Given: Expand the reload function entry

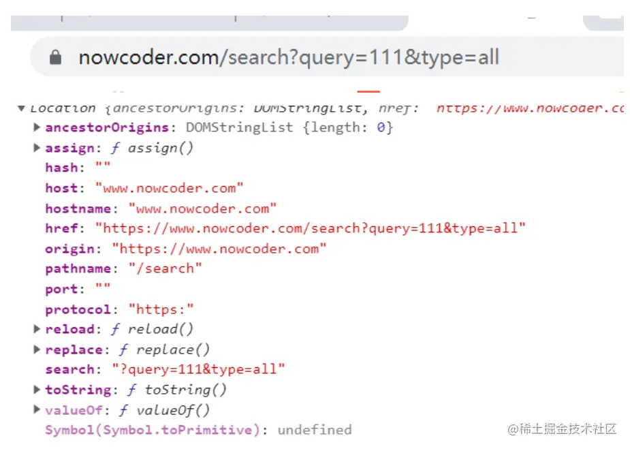Looking at the screenshot, I should click(x=37, y=329).
